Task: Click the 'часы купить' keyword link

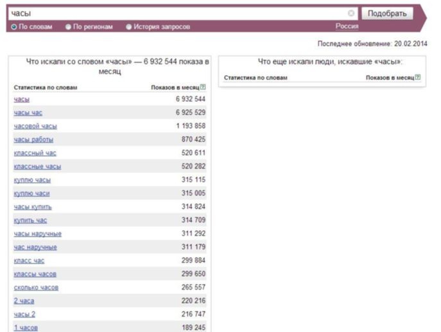Action: (x=33, y=207)
